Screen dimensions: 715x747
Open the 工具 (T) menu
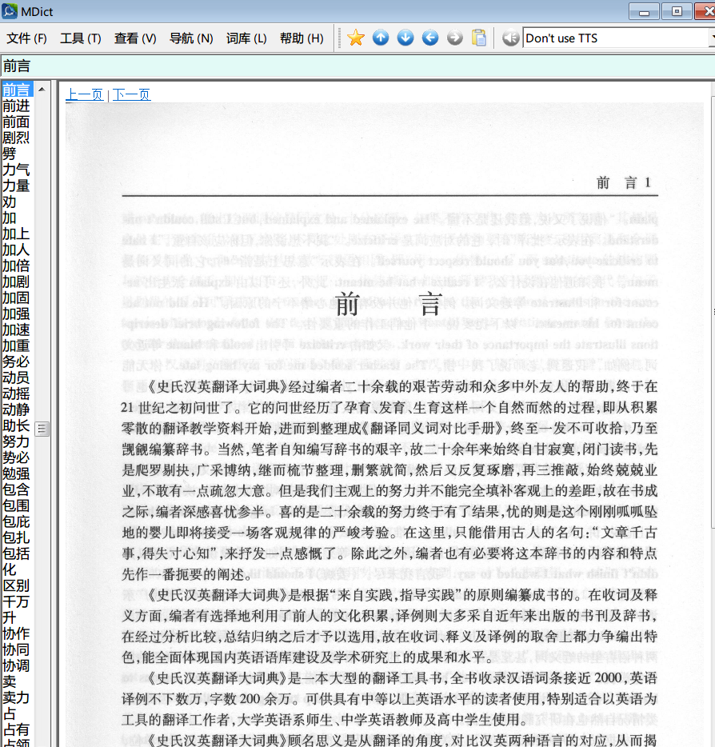point(81,38)
